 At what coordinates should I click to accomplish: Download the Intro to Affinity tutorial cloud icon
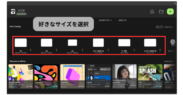tap(30, 84)
